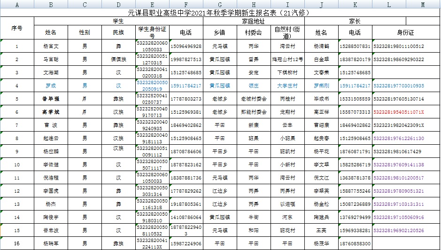Click phone cell 18708784606
Screen dimensions: 441x250
186,151
